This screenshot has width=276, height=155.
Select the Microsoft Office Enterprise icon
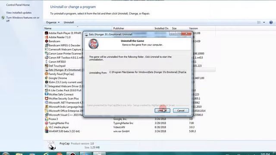[47, 111]
